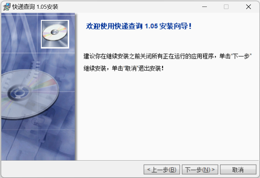Click the gray bar left of 上一步(B)
Image resolution: width=260 pixels, height=178 pixels.
(72, 170)
